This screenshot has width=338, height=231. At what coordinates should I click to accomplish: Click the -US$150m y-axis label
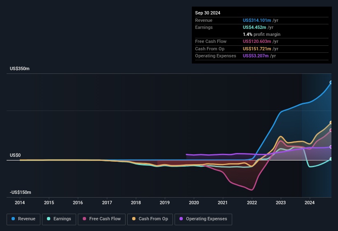pyautogui.click(x=21, y=192)
